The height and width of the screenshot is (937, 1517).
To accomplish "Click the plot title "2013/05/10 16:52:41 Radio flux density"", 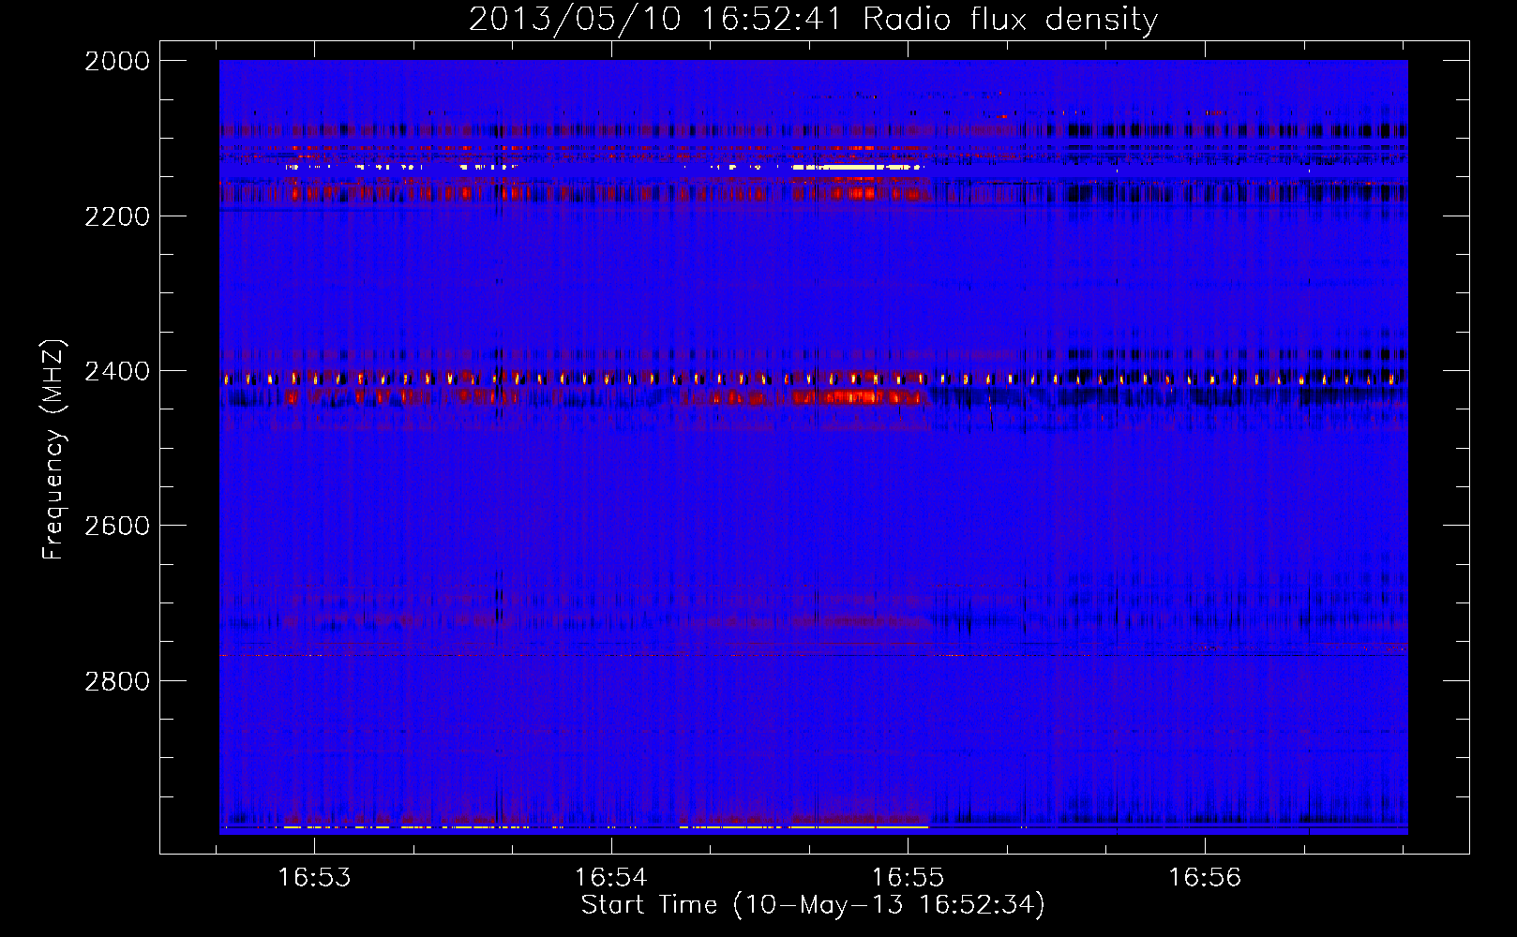I will tap(813, 20).
